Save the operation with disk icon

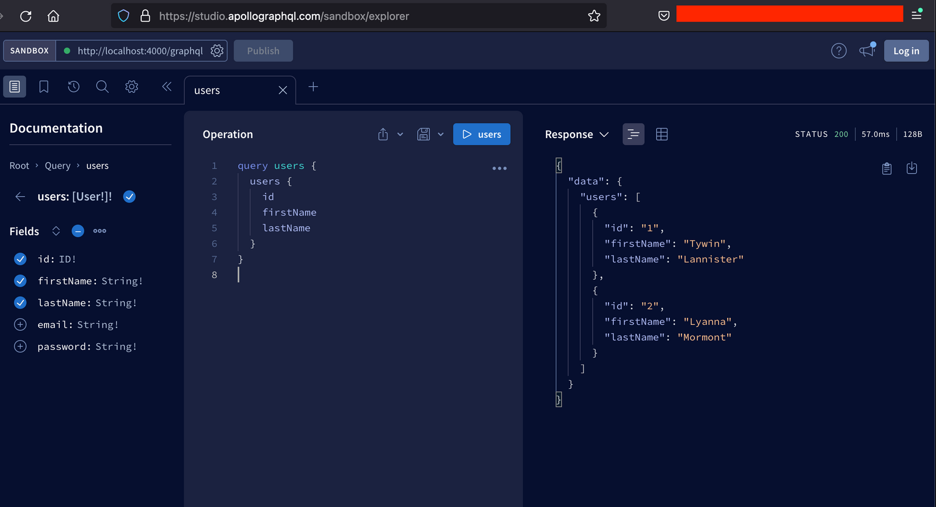tap(424, 134)
